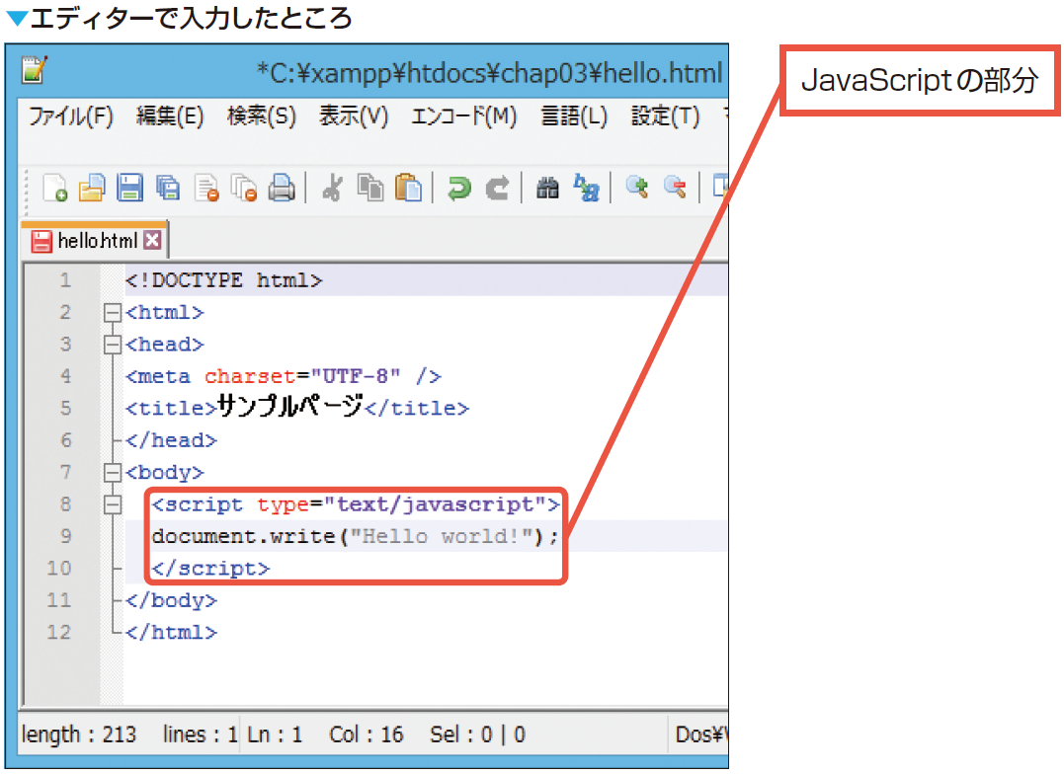Viewport: 1064px width, 774px height.
Task: Close the hello.html tab with its X
Action: (x=152, y=240)
